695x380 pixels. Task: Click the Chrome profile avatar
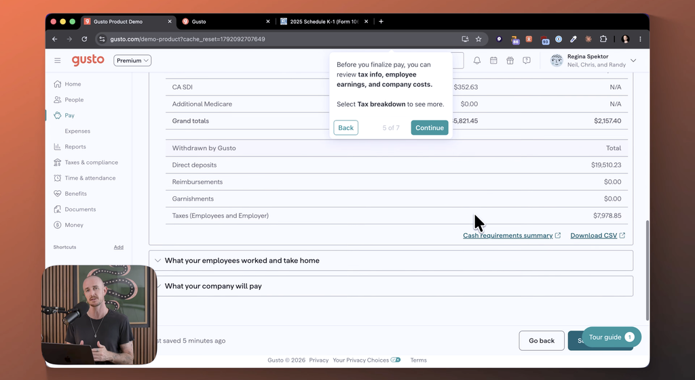(x=626, y=39)
